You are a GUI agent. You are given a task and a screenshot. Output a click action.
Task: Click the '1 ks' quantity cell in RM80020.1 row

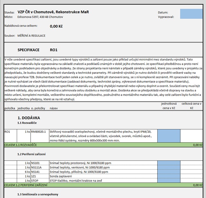[24, 136]
